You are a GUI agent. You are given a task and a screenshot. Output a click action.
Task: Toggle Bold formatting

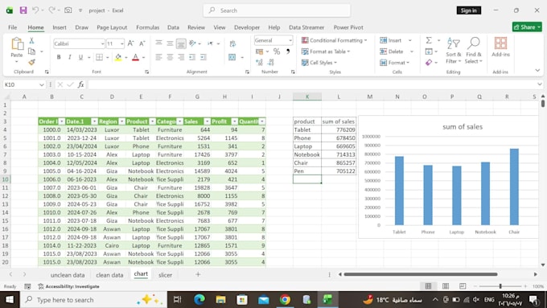[59, 57]
